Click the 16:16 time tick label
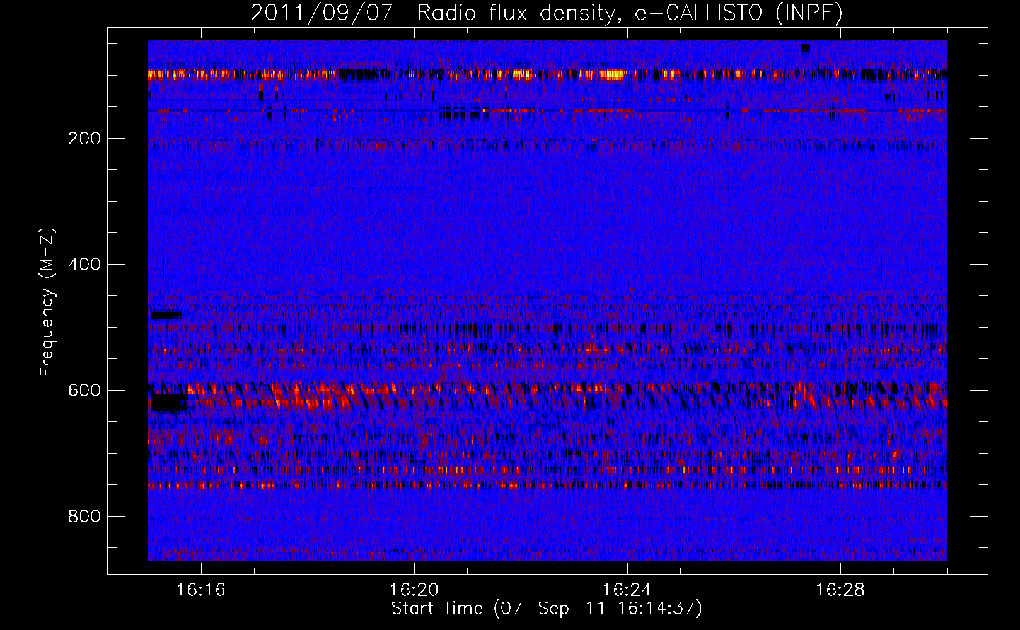 201,590
